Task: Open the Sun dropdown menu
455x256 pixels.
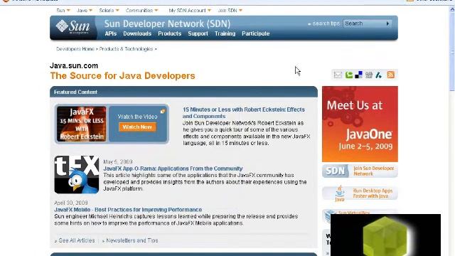Action: tap(63, 11)
